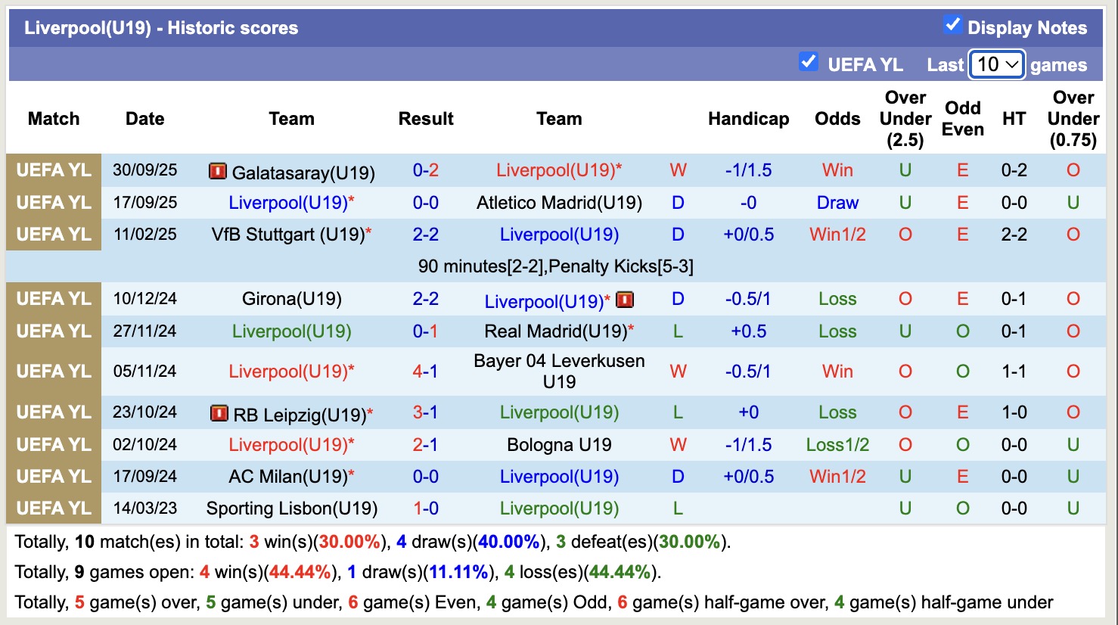Click the 3-1 score of RB Leipzig match
Screen dimensions: 1118x625
click(x=425, y=412)
